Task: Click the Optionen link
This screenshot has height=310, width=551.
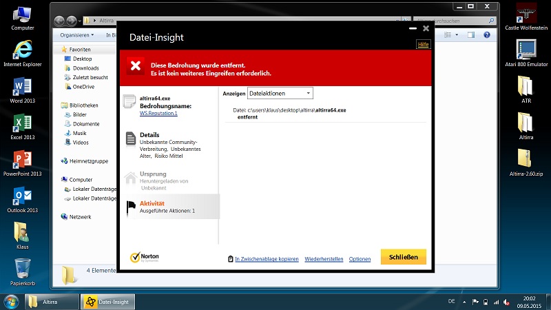Action: click(x=360, y=259)
